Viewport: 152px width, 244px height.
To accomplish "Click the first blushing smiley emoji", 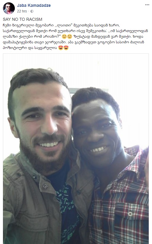I will click(64, 37).
